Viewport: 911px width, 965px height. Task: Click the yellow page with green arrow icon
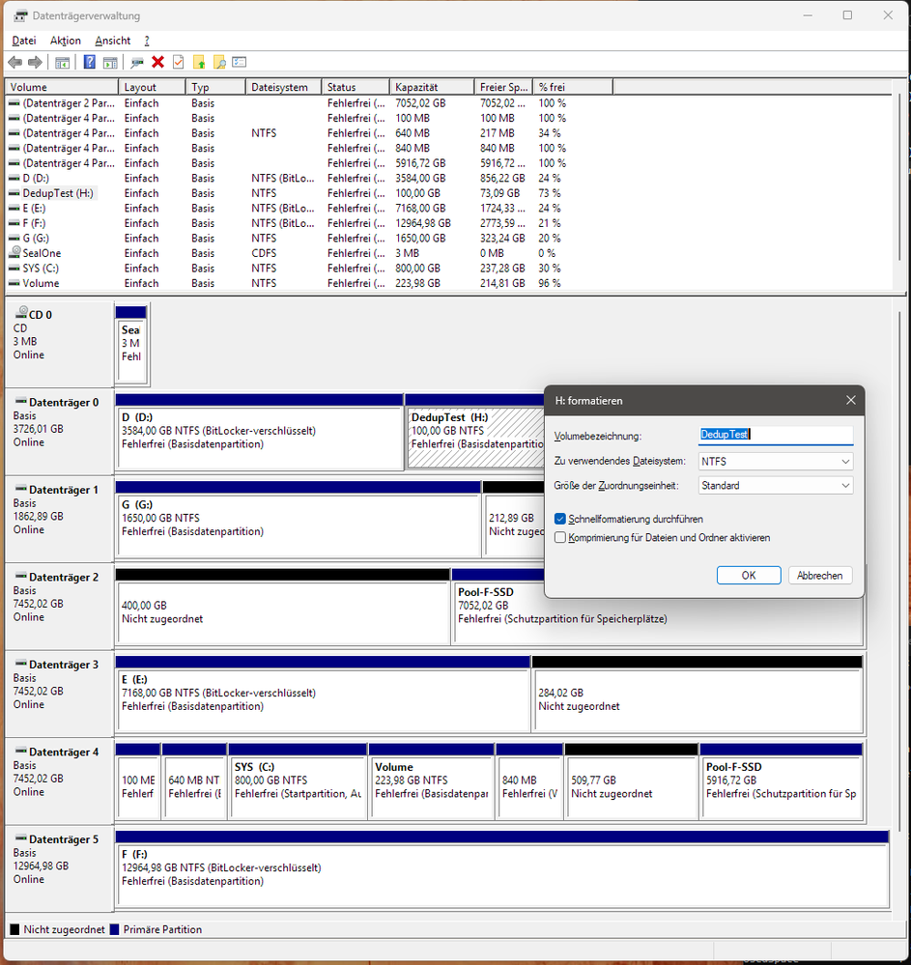199,62
